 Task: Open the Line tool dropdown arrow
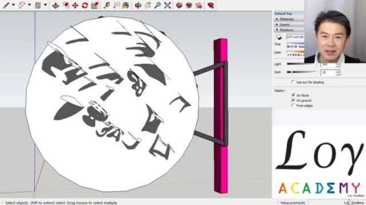(13, 5)
